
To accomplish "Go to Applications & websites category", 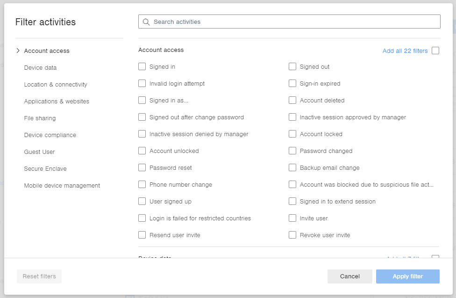I will pos(57,102).
